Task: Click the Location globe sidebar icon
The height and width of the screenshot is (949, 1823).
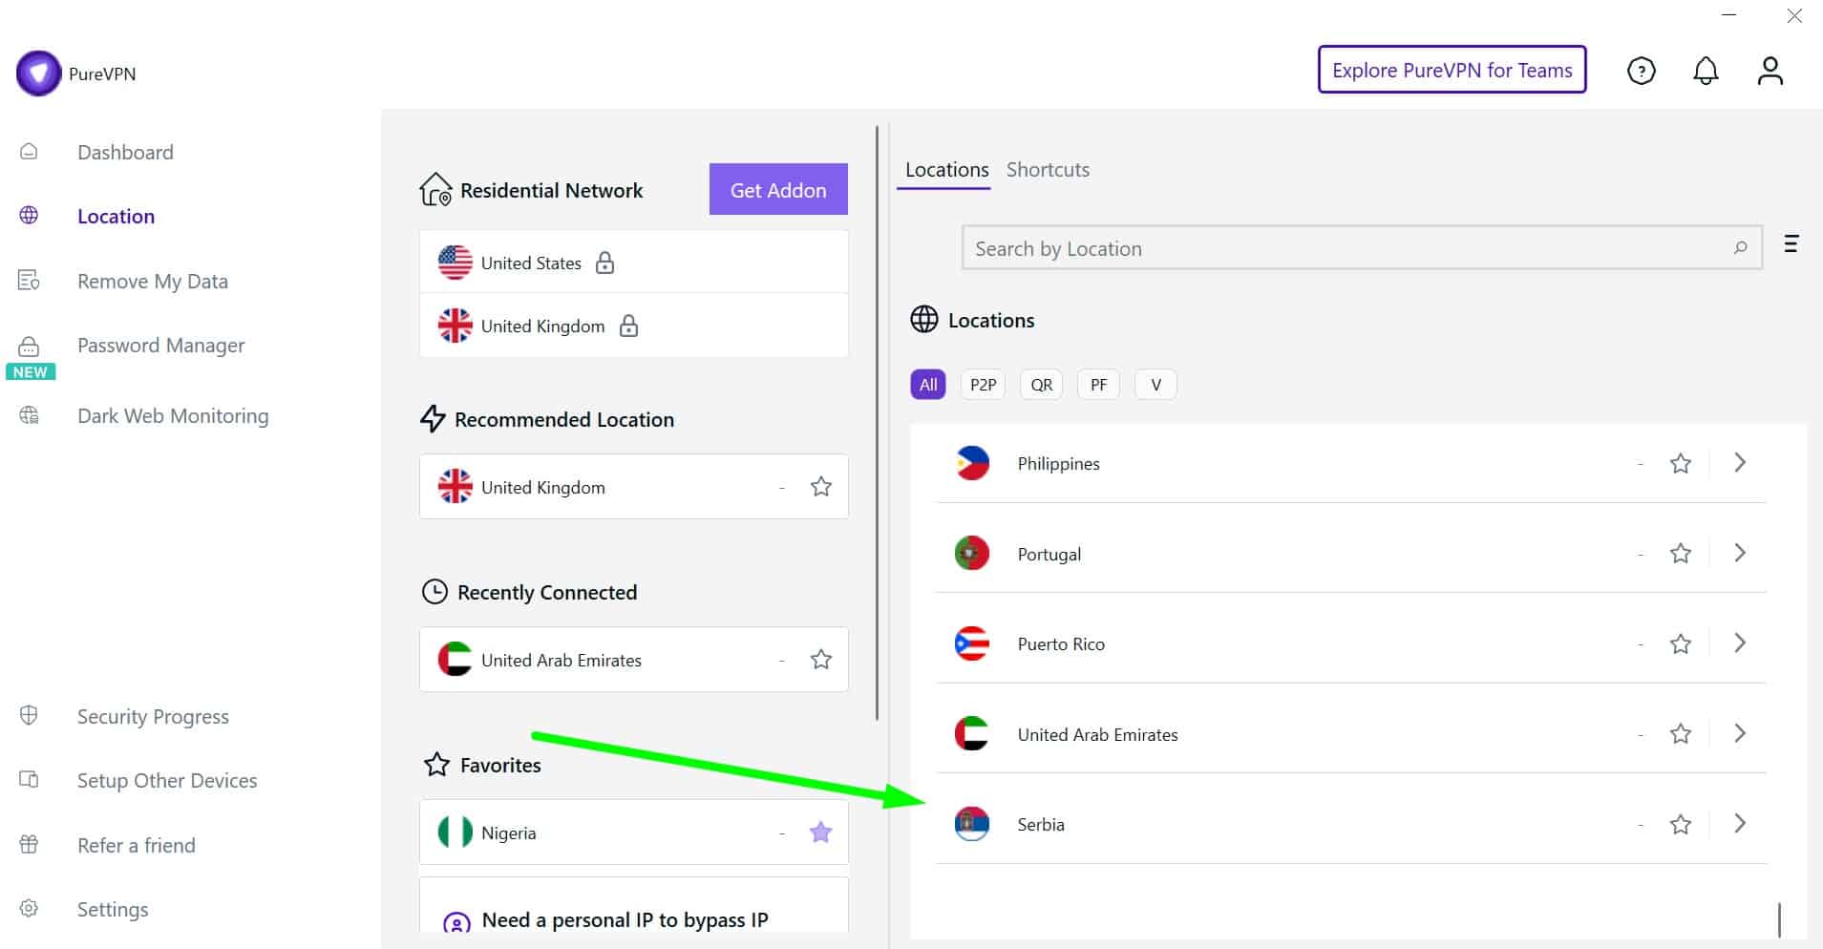Action: (29, 216)
